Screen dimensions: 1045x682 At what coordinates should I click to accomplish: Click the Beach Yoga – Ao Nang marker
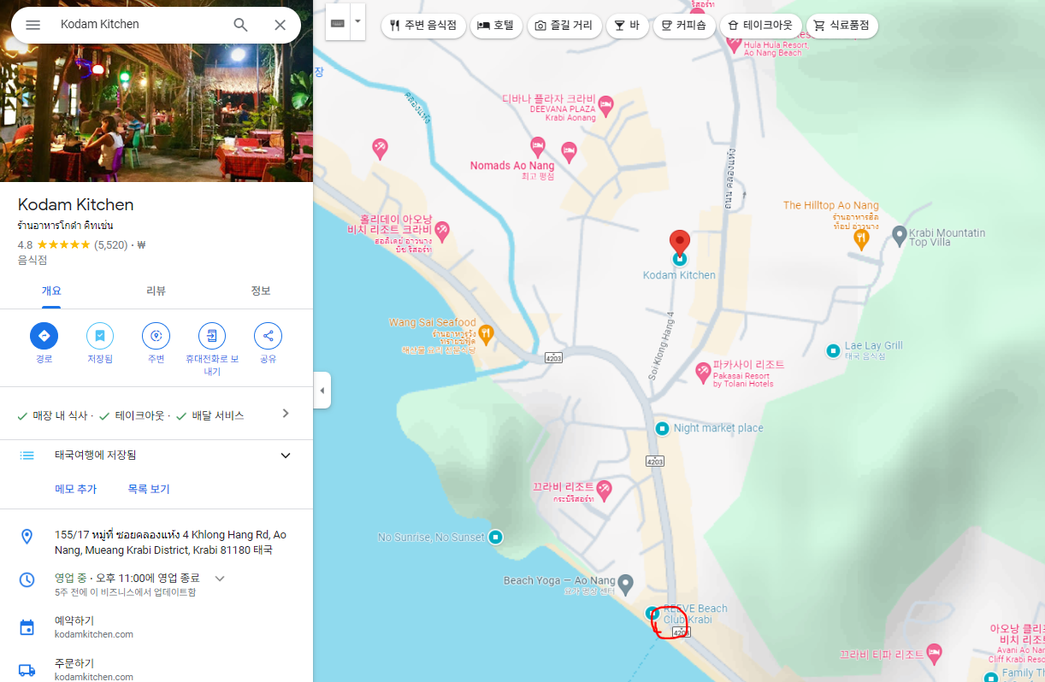pyautogui.click(x=626, y=585)
